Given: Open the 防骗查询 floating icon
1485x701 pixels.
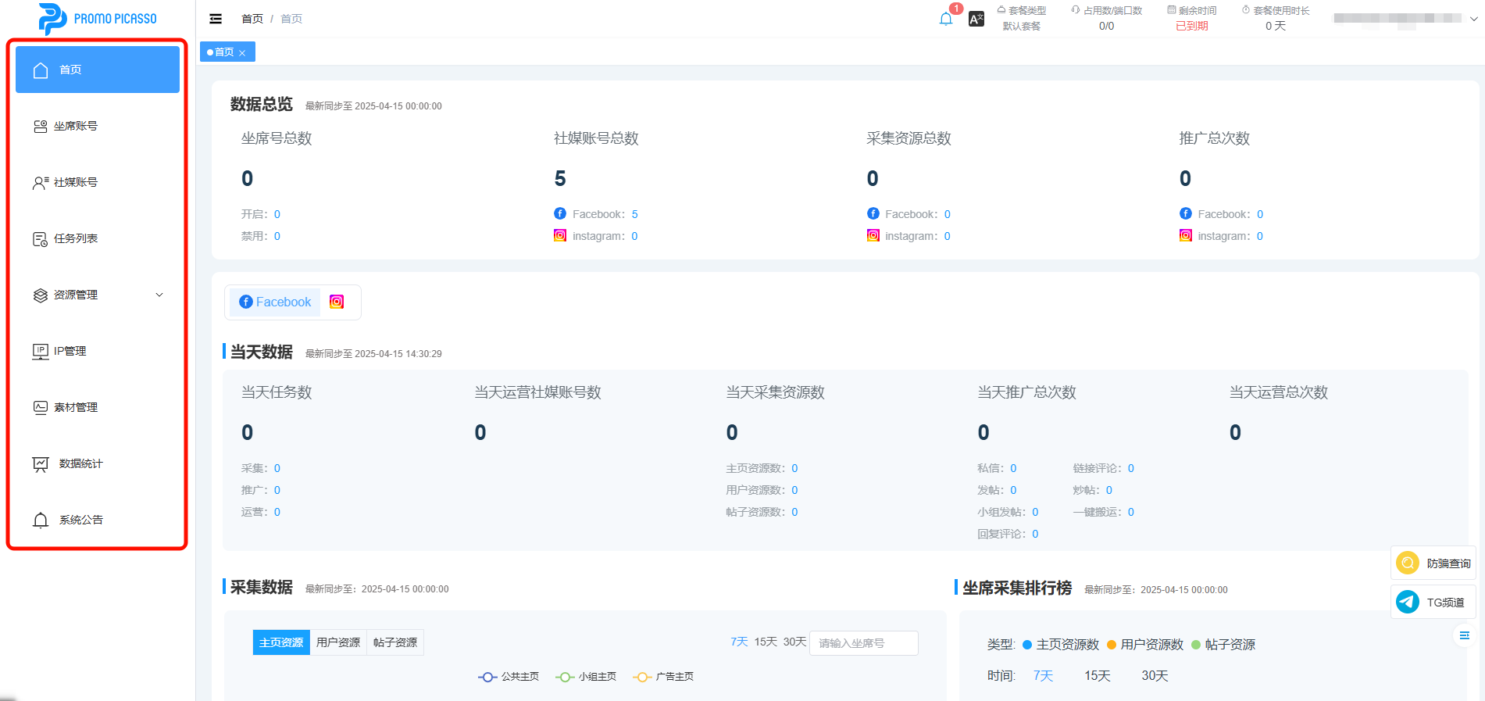Looking at the screenshot, I should click(1408, 563).
